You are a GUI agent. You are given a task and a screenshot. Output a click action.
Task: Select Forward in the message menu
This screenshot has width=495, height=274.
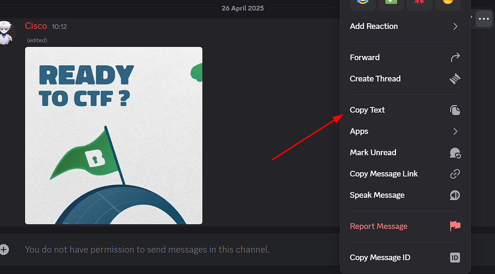pos(405,58)
